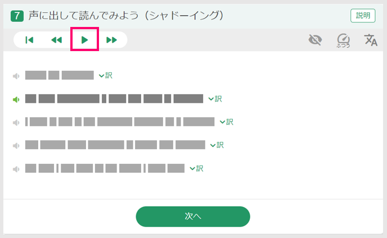Viewport: 387px width, 238px height.
Task: Expand 訳 translation of first sentence
Action: [106, 75]
